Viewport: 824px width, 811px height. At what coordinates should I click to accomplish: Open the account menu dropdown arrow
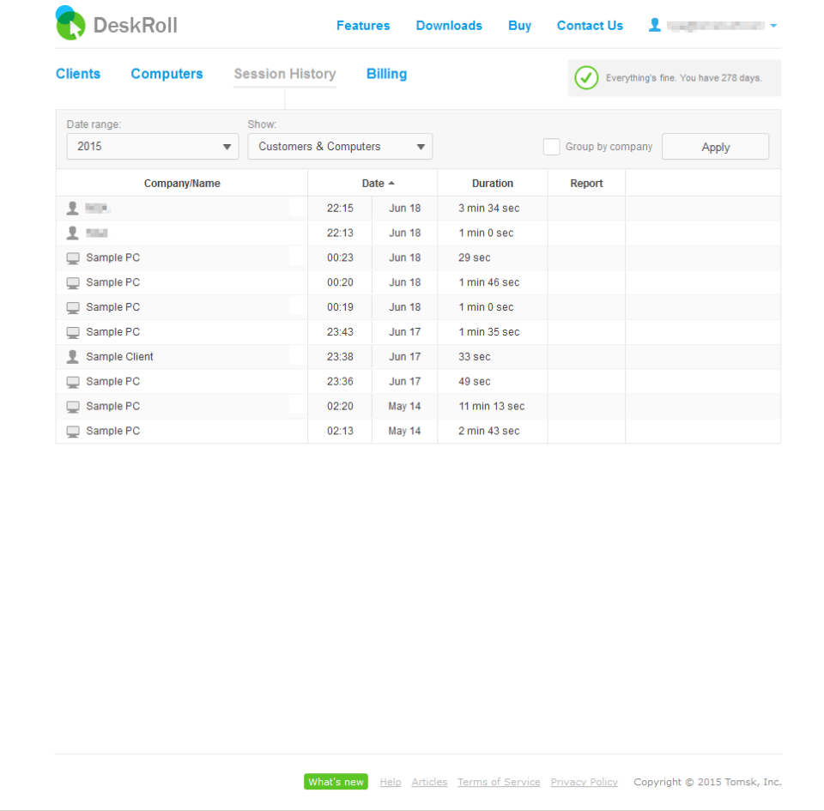coord(773,25)
